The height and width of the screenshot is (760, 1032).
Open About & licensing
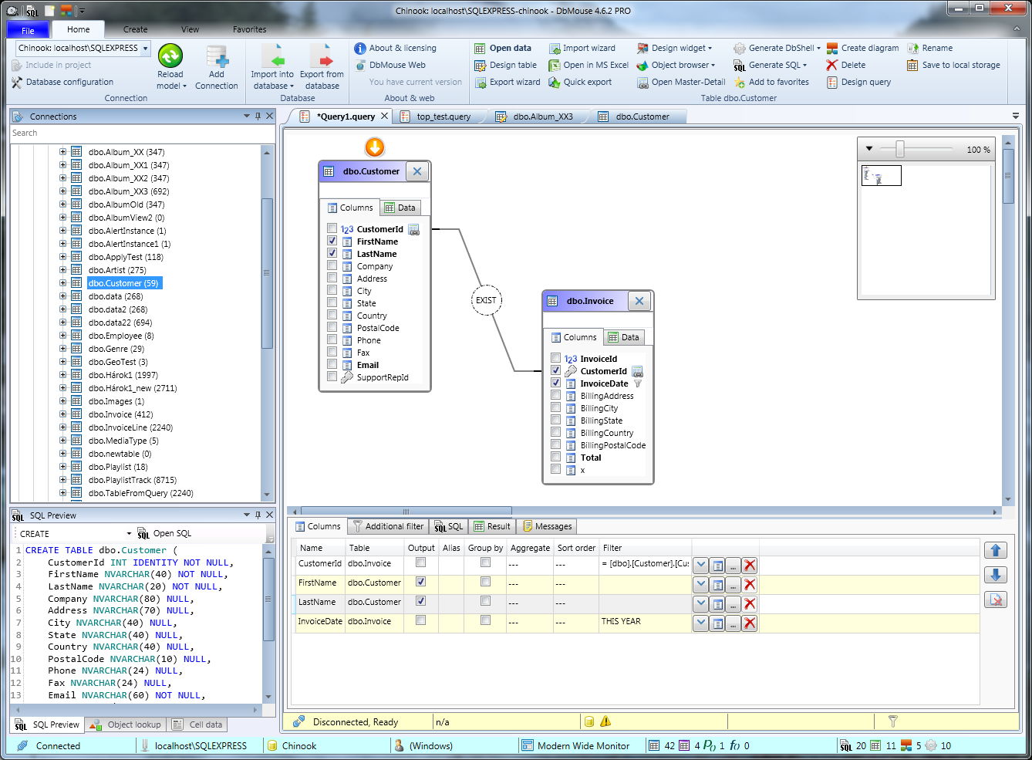pyautogui.click(x=395, y=48)
